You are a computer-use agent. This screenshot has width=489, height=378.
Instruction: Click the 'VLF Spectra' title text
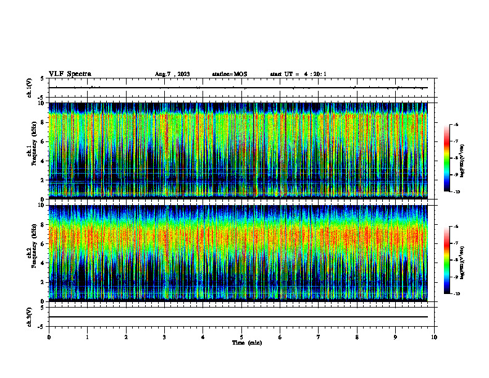click(x=70, y=74)
